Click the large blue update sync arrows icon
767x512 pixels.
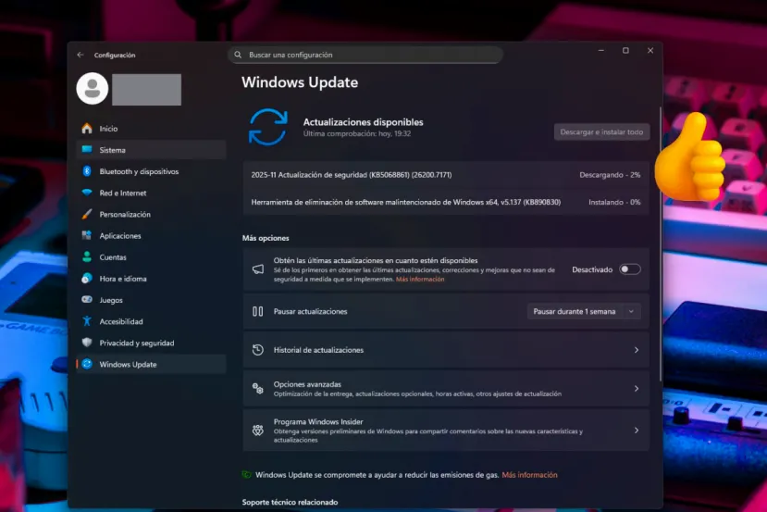(x=267, y=127)
